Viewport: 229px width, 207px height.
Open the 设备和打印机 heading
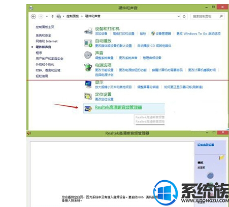tap(107, 29)
